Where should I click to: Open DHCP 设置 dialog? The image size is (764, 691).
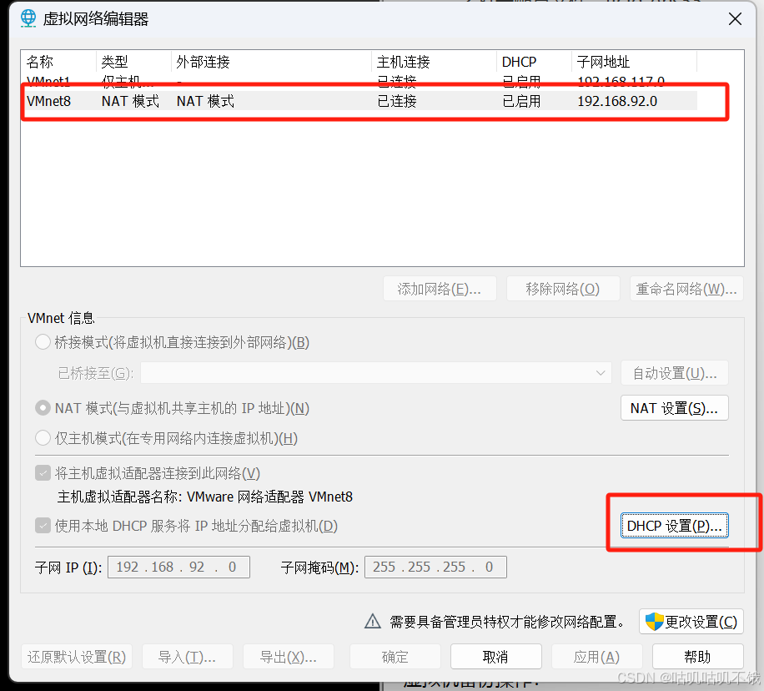click(x=675, y=526)
